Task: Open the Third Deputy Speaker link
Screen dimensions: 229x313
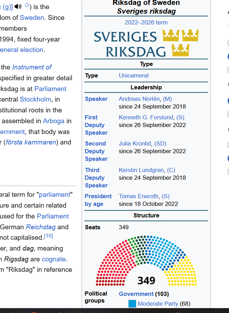Action: [x=96, y=178]
